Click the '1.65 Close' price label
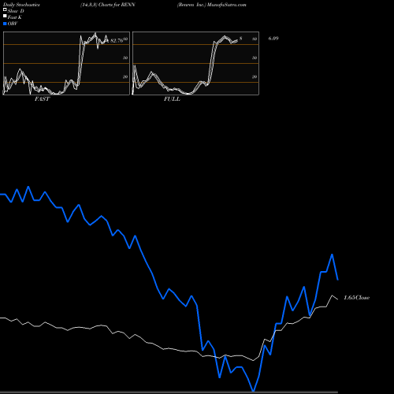Image resolution: width=394 pixels, height=394 pixels. [357, 298]
